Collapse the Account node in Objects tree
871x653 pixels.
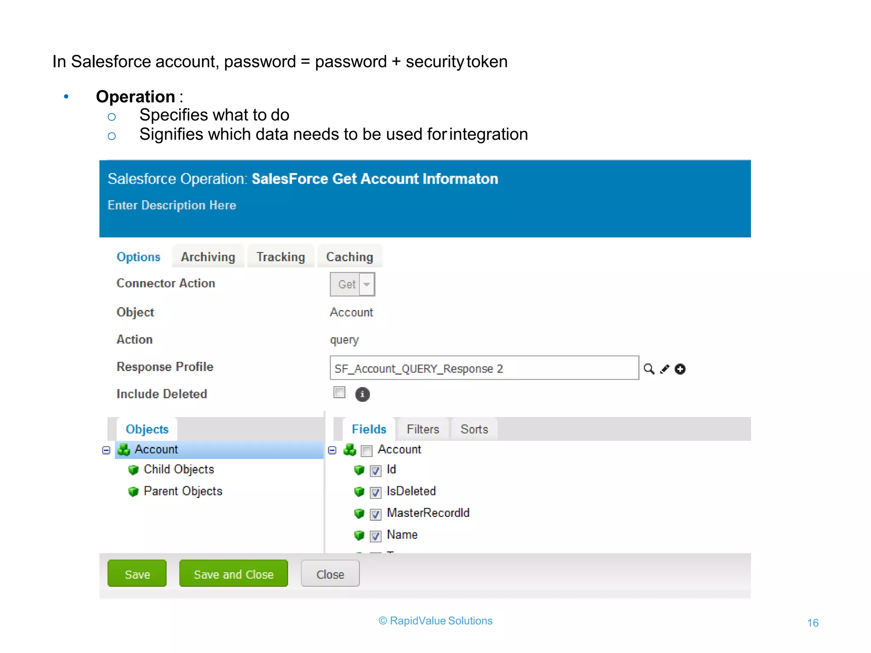[106, 450]
